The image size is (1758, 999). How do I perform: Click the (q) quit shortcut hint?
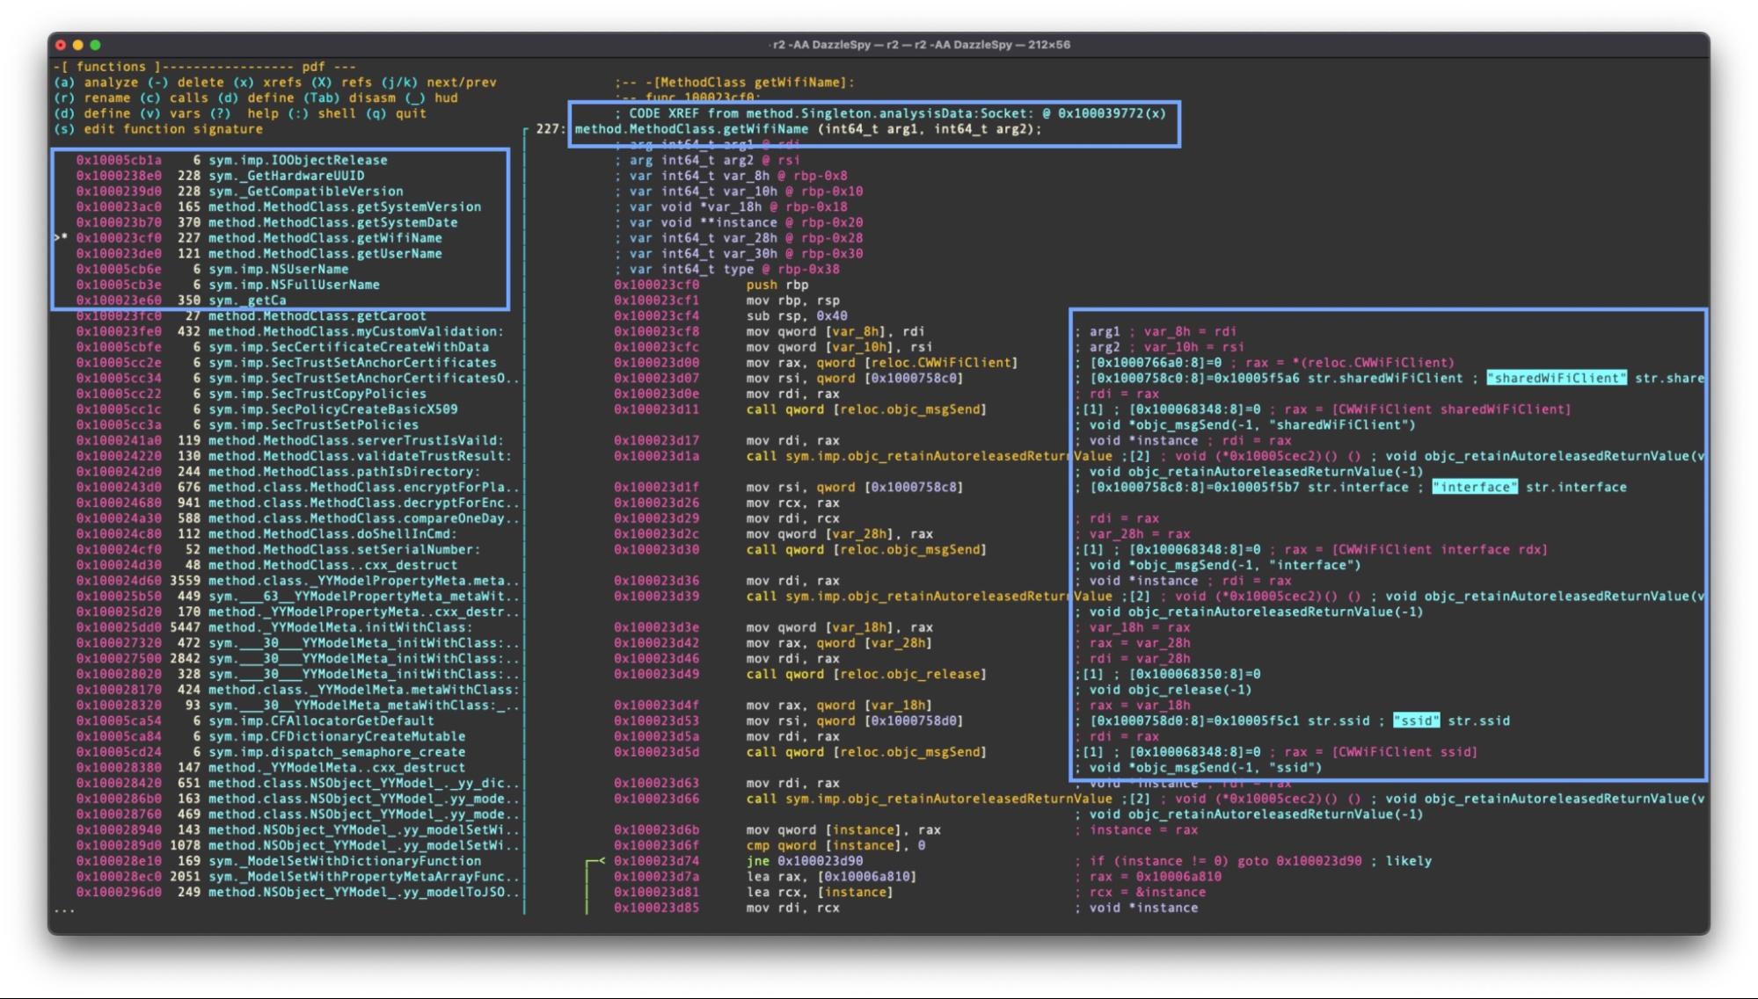coord(396,113)
